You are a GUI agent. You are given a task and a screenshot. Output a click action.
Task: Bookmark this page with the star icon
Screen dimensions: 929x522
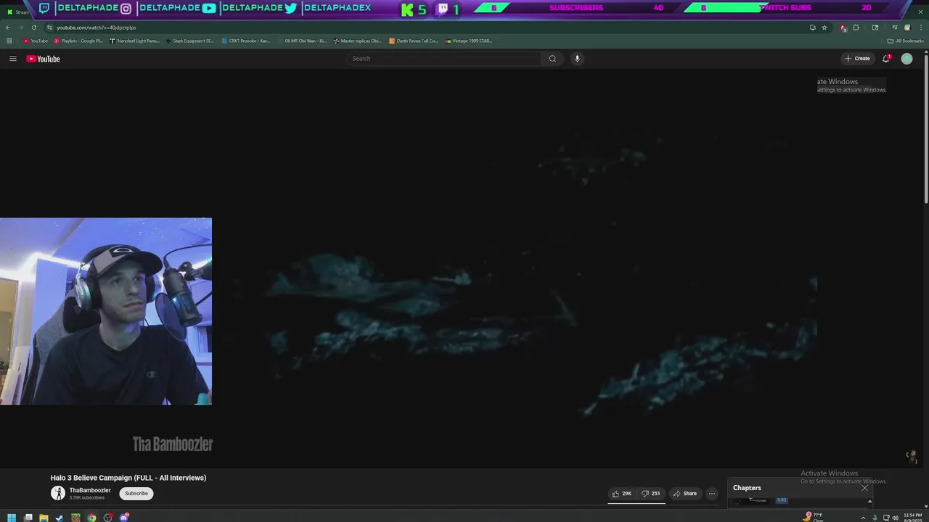824,28
